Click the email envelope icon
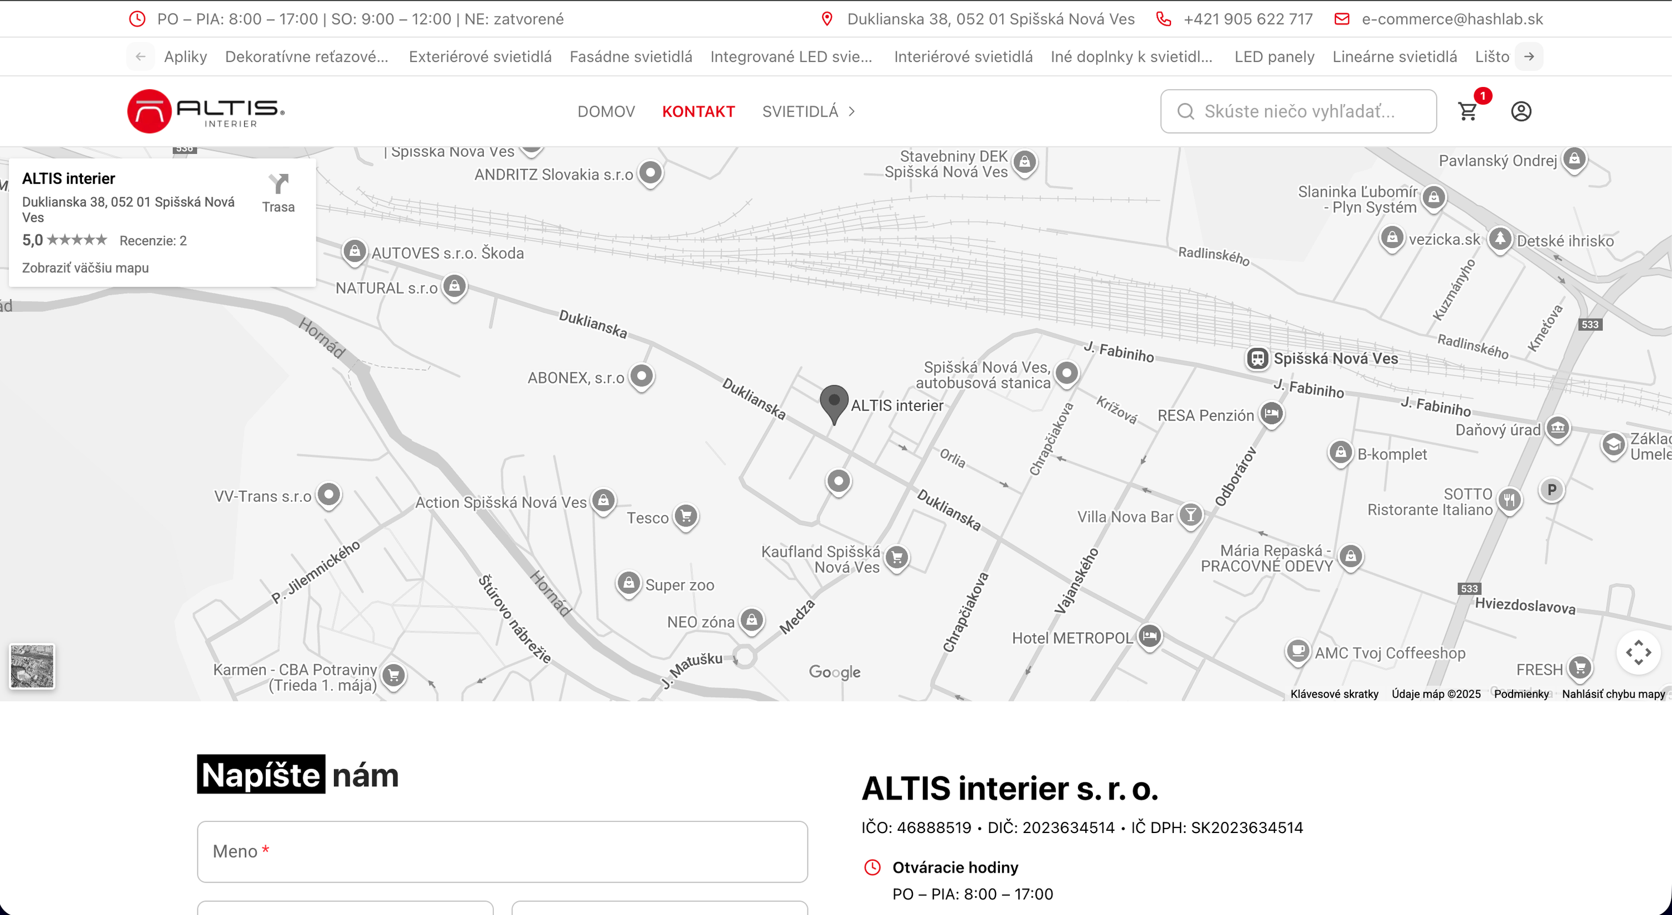This screenshot has height=915, width=1672. tap(1342, 19)
